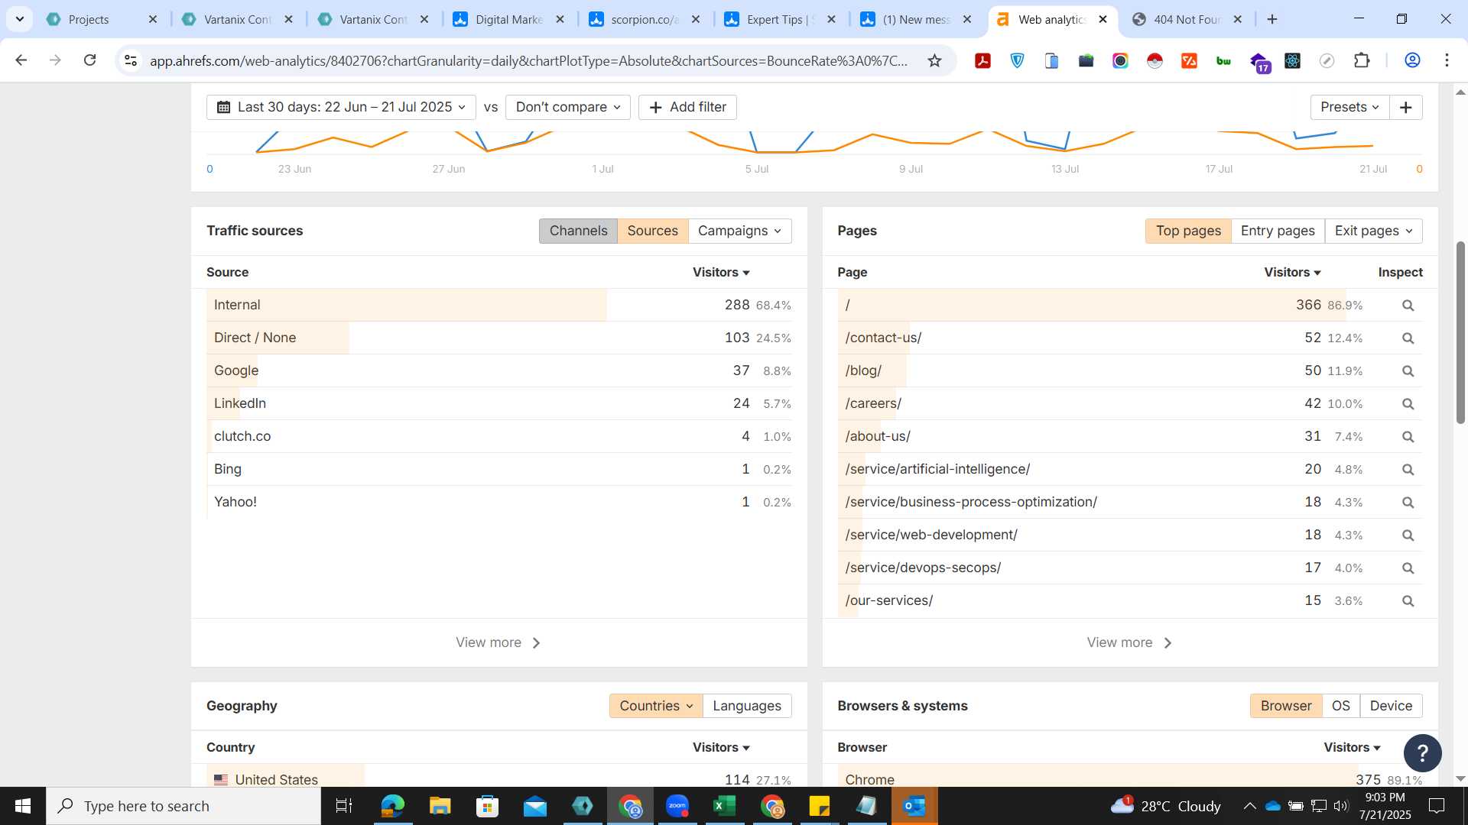Switch Browsers & systems to Device
This screenshot has height=825, width=1468.
tap(1391, 707)
